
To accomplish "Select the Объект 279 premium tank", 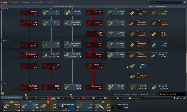I will click(159, 55).
